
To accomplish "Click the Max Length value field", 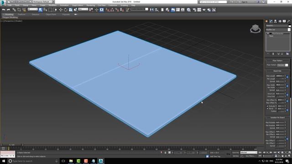I will [x=280, y=76].
